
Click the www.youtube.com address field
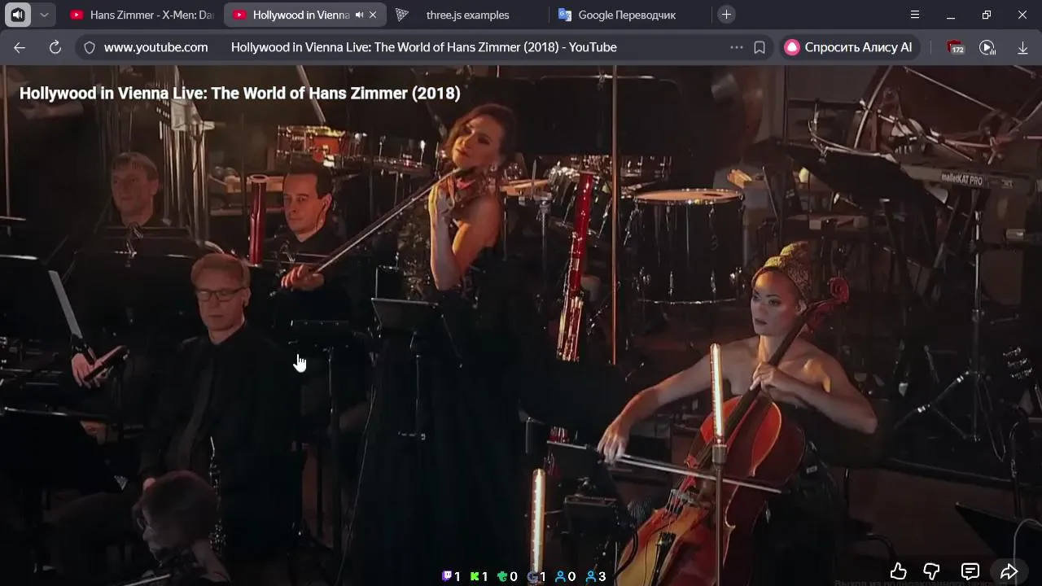[155, 47]
